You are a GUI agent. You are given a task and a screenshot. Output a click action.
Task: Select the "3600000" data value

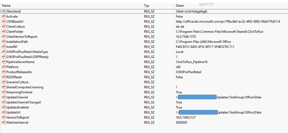click(x=181, y=122)
